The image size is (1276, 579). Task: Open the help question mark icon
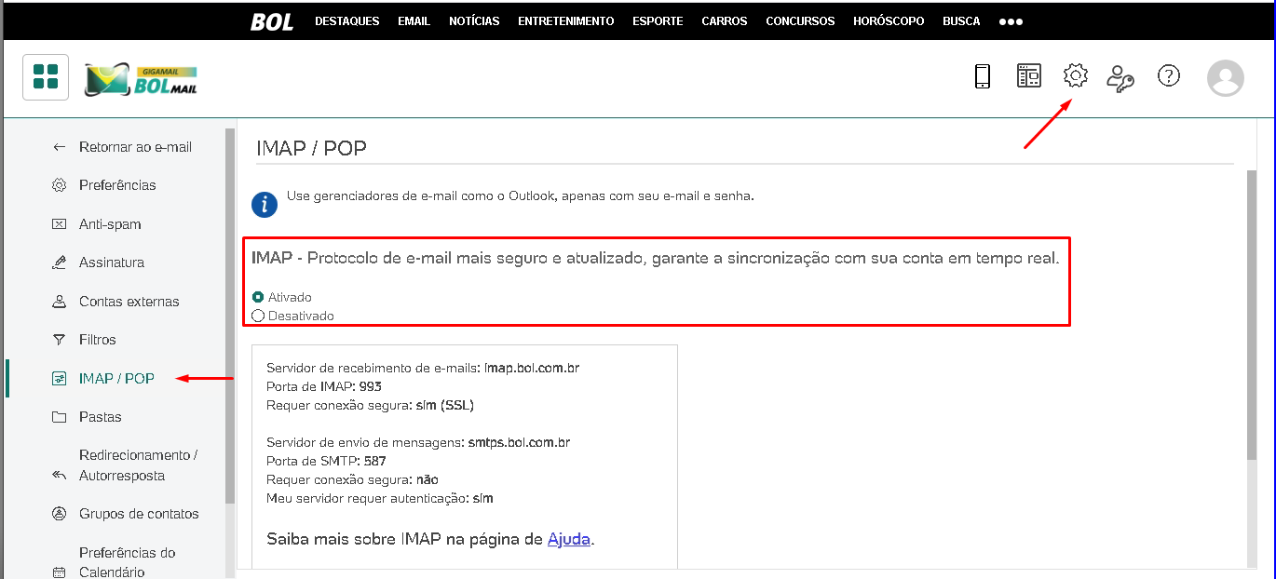1168,76
